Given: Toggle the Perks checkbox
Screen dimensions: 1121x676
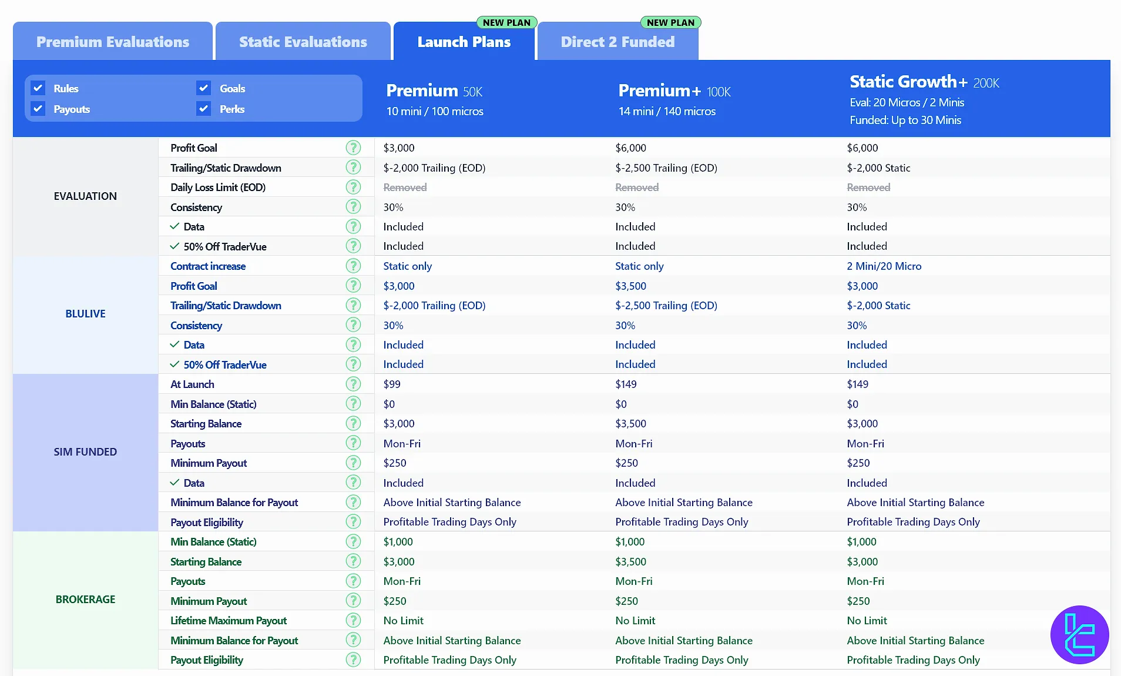Looking at the screenshot, I should coord(204,109).
